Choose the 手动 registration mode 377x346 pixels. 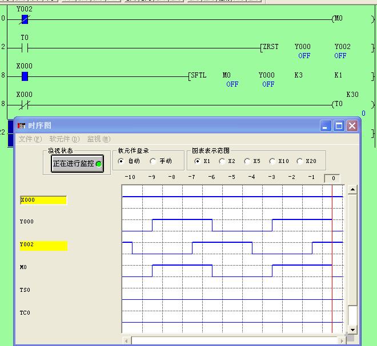point(153,161)
